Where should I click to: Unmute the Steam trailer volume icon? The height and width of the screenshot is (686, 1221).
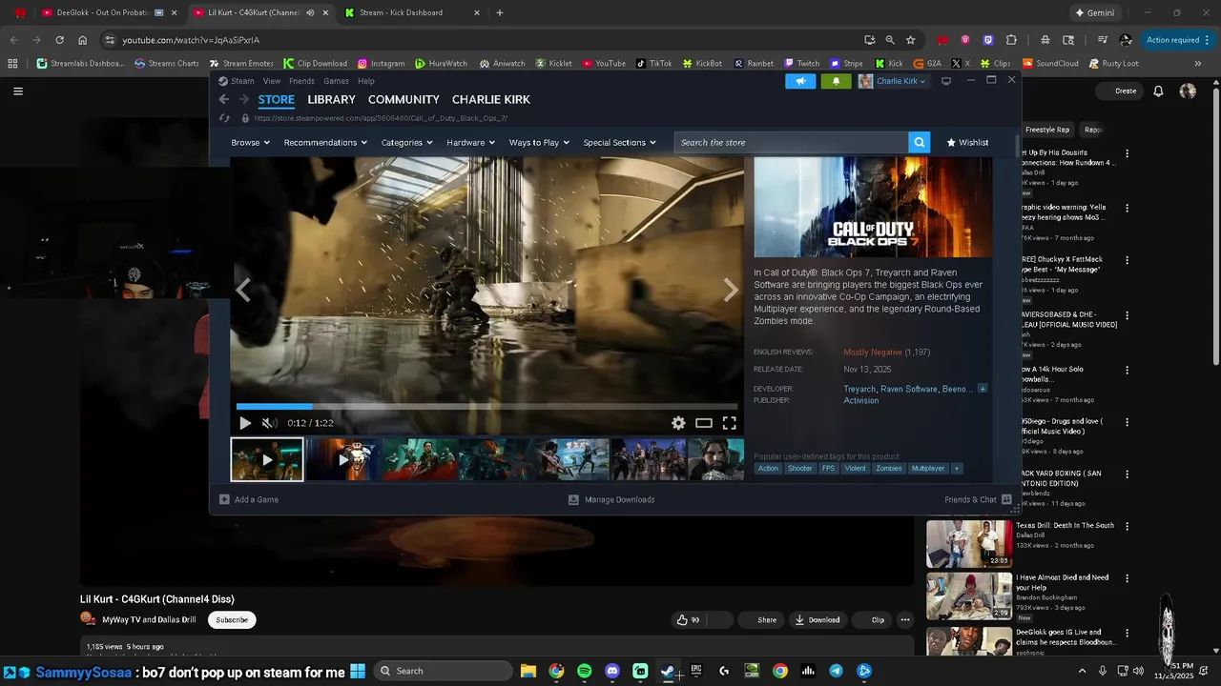point(270,423)
